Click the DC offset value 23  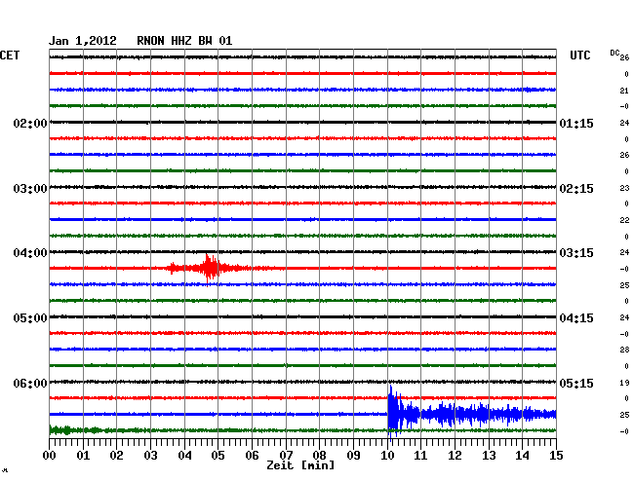624,188
